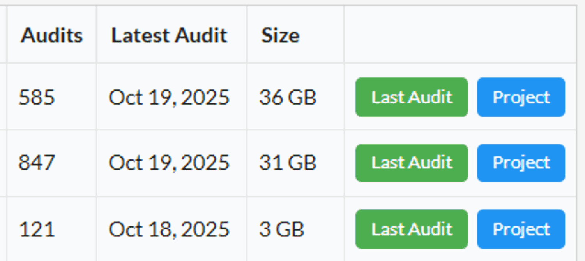Sort the table by the Audits column
Screen dimensions: 585x261
[52, 35]
